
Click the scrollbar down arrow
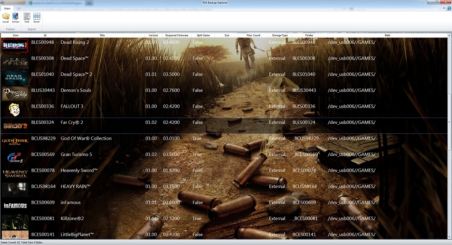click(449, 237)
